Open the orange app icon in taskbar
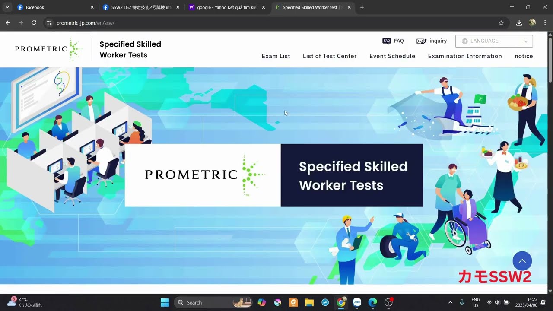 [293, 302]
